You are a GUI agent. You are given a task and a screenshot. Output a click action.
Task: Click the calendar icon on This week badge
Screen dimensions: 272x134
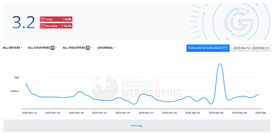coord(42,26)
